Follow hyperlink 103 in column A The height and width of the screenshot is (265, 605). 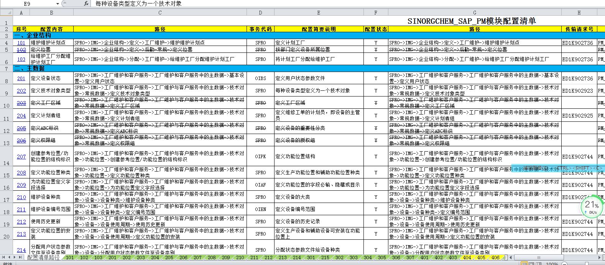pyautogui.click(x=21, y=59)
